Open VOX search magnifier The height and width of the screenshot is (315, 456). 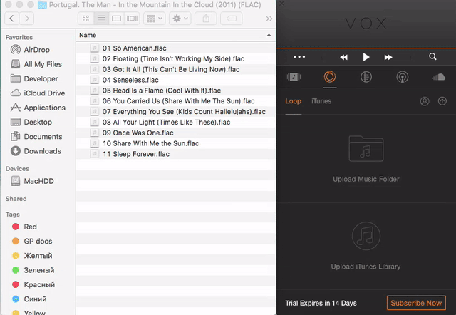point(432,56)
